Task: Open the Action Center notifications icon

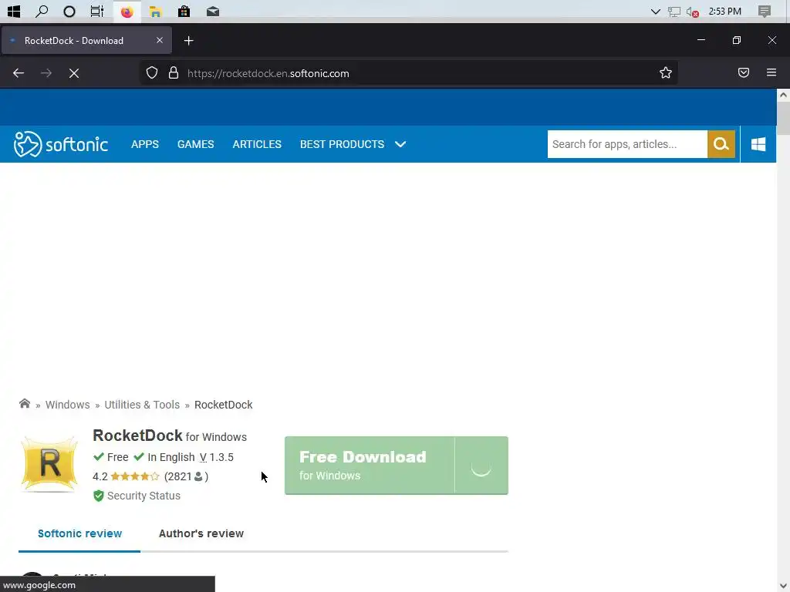Action: tap(765, 11)
